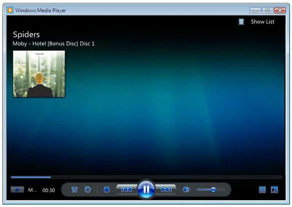
Task: Toggle repeat mode
Action: (x=88, y=190)
